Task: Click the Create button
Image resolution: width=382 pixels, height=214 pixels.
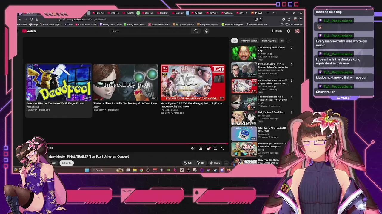Action: (277, 31)
